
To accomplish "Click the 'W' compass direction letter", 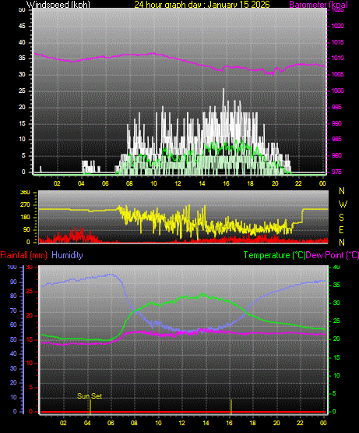I will coord(343,204).
